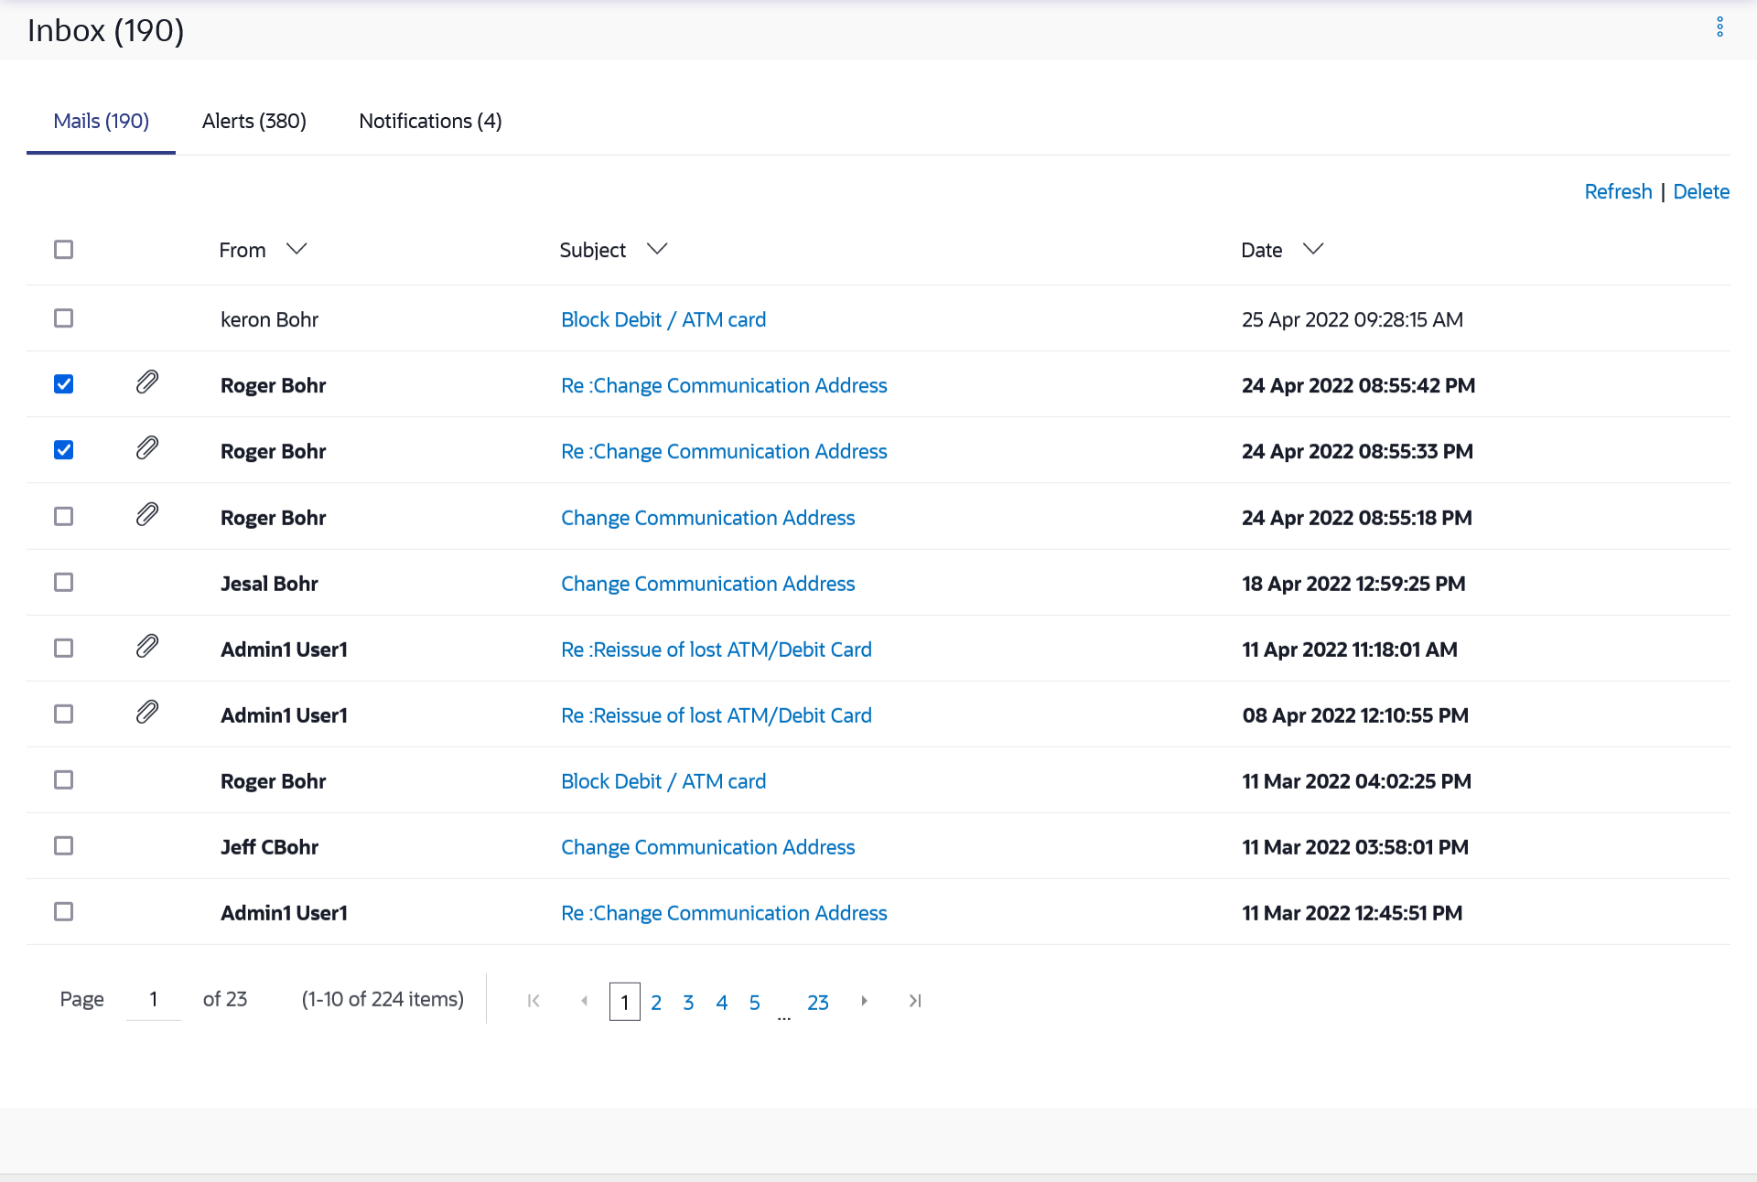Open the three-dot kebab menu icon
The width and height of the screenshot is (1757, 1182).
[1719, 27]
